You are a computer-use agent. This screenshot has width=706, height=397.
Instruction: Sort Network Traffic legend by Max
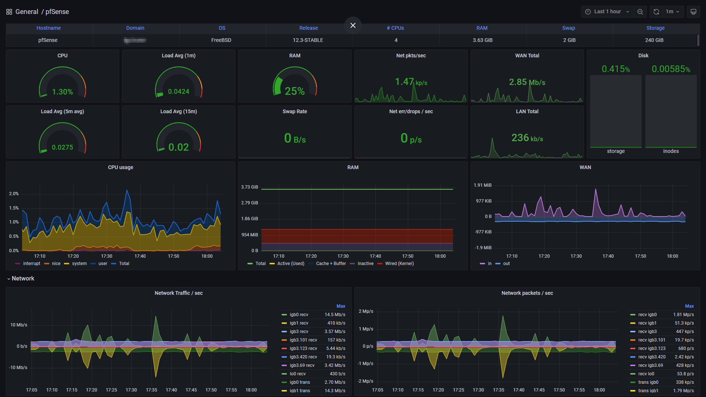tap(340, 306)
